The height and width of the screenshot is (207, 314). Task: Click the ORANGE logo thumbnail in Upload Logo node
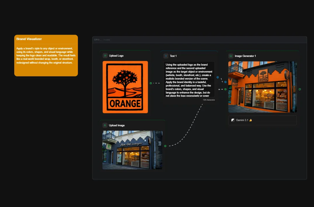125,87
